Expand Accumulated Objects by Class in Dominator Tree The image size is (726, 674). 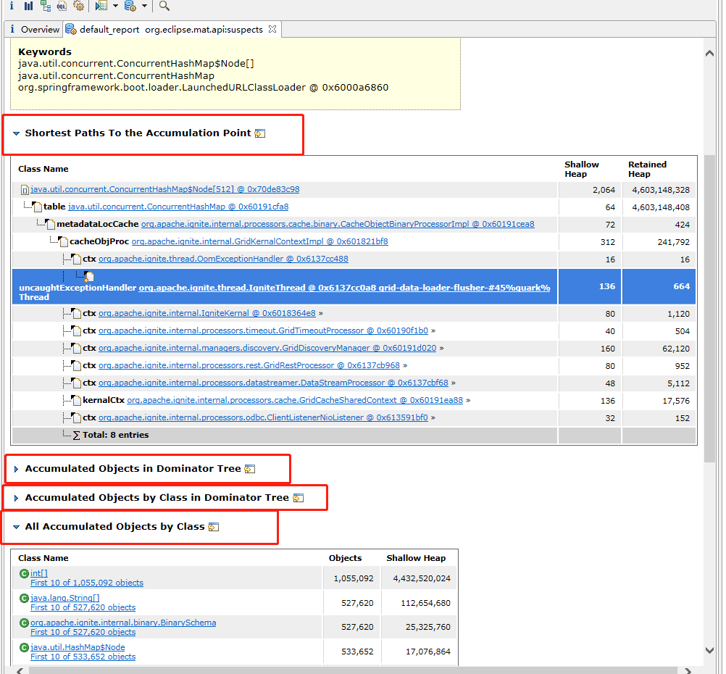16,498
